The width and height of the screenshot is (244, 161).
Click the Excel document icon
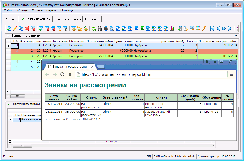[124, 28]
